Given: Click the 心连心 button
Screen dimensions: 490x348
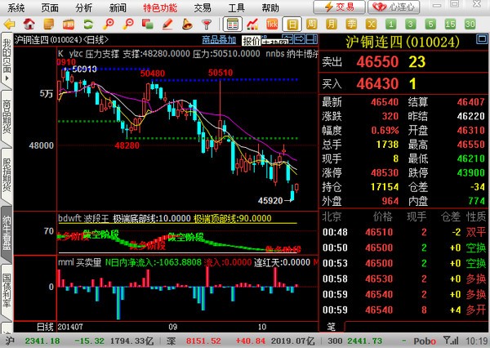Looking at the screenshot, I should pyautogui.click(x=394, y=7).
